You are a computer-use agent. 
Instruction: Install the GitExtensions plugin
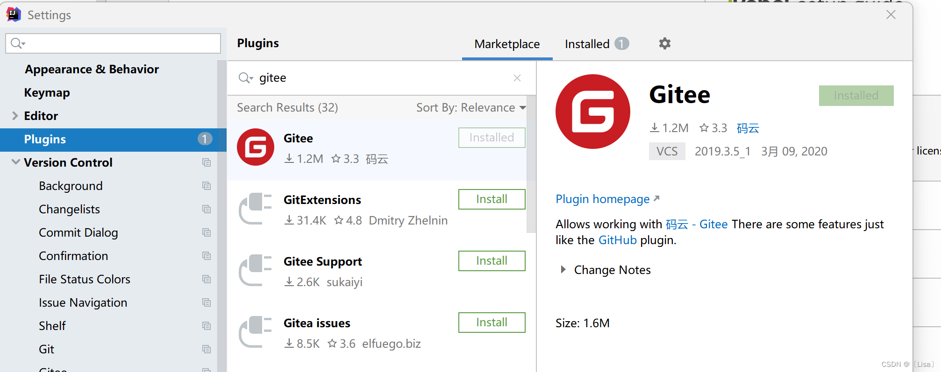click(x=492, y=199)
